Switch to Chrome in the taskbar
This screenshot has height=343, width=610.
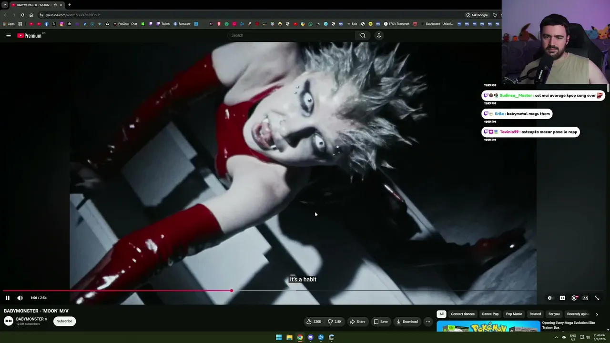point(300,337)
